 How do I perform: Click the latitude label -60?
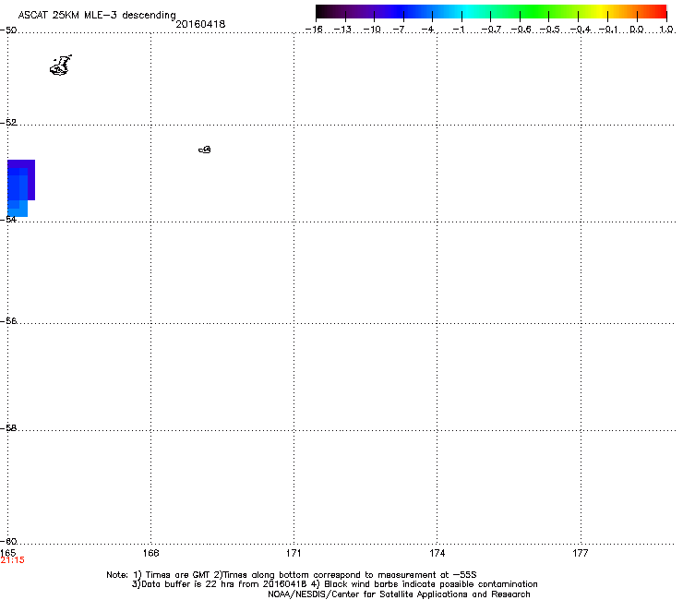(8, 542)
